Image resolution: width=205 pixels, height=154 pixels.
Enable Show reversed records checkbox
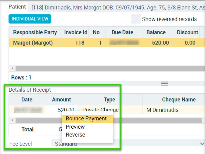pos(136,19)
